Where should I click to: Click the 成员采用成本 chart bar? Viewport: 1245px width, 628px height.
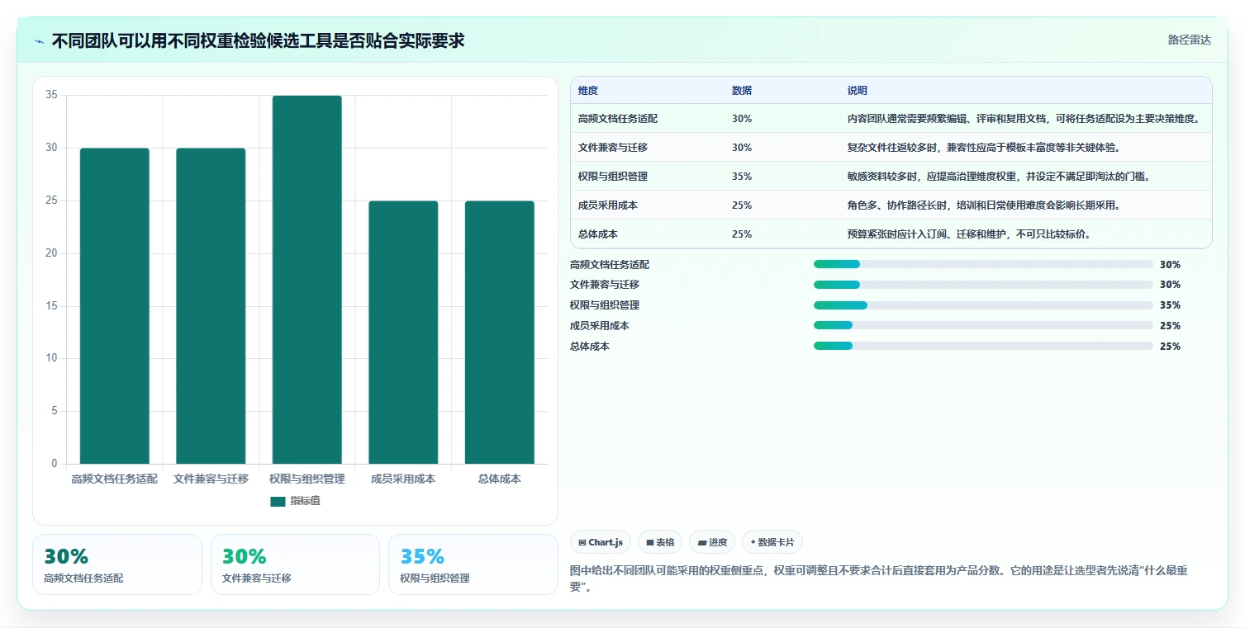pyautogui.click(x=403, y=333)
